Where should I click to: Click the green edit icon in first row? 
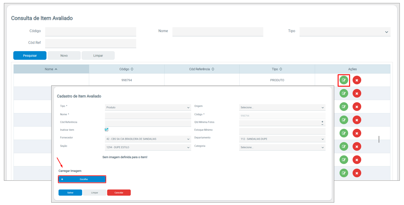[x=344, y=80]
